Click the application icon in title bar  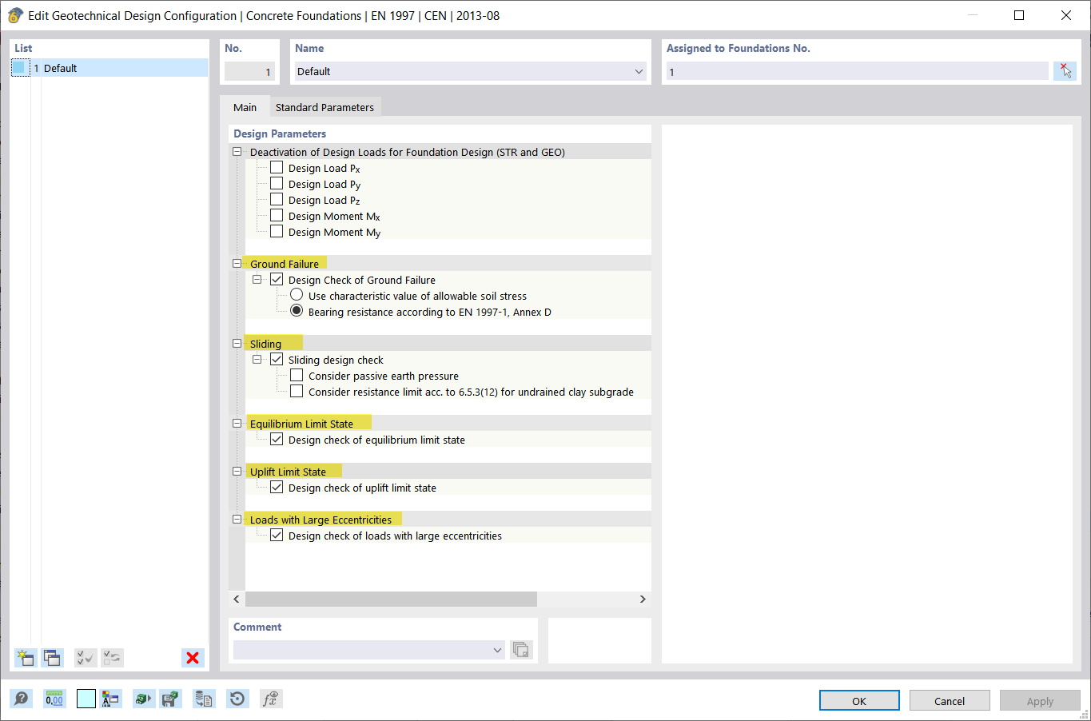(x=15, y=15)
